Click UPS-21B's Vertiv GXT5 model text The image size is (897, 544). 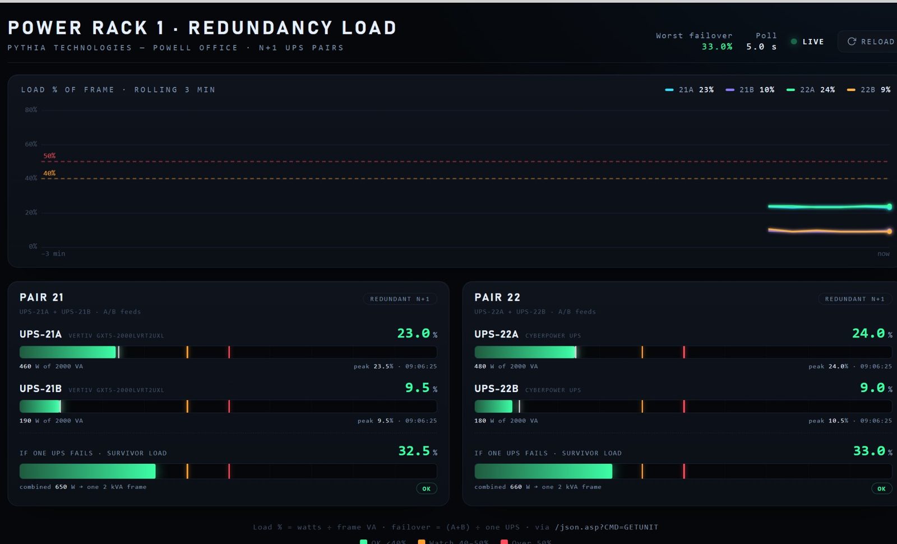116,390
